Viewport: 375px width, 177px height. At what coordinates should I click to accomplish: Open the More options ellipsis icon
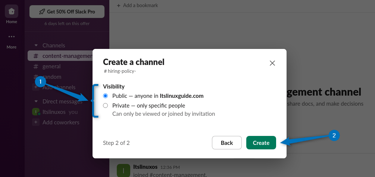[x=12, y=37]
